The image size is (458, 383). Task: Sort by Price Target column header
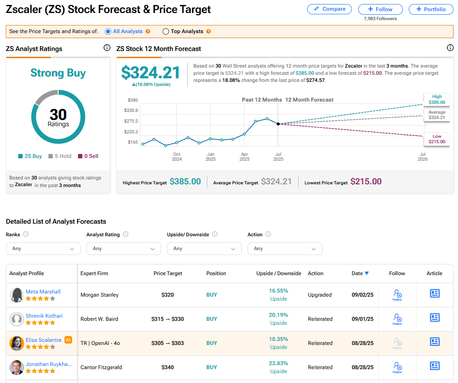[x=167, y=273]
